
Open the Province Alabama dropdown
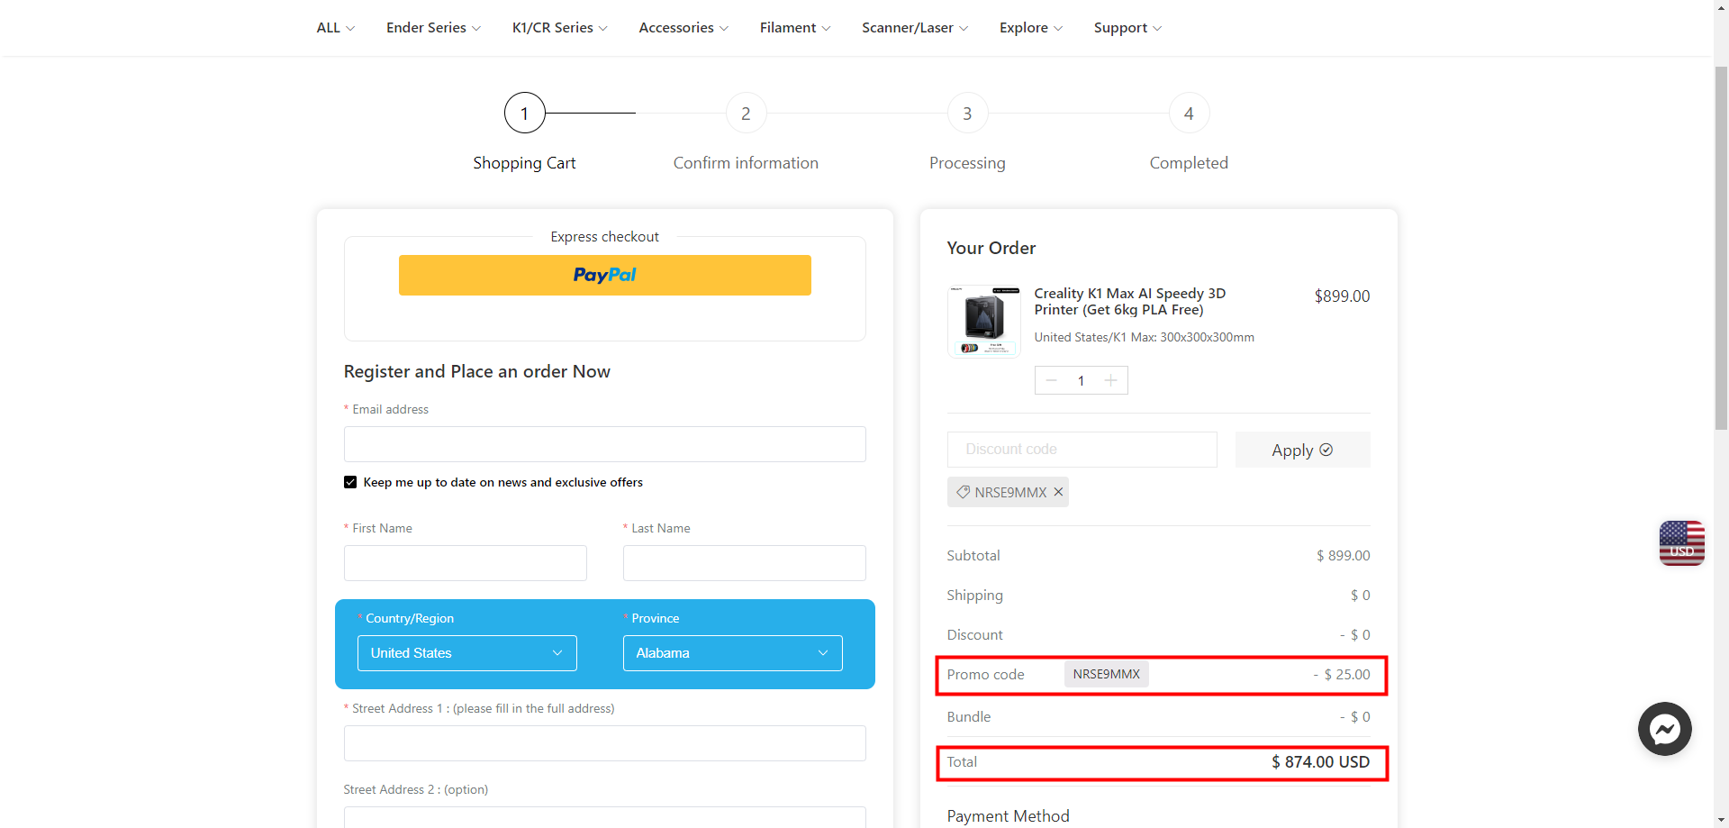point(732,653)
